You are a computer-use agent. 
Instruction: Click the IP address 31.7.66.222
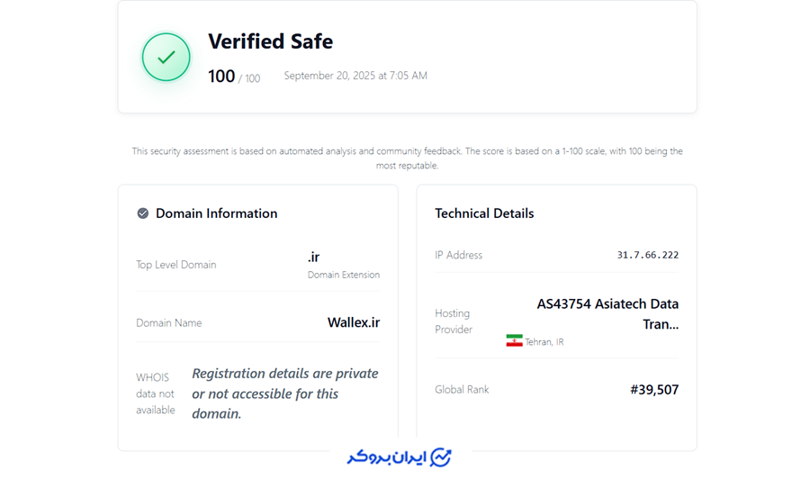pyautogui.click(x=647, y=255)
